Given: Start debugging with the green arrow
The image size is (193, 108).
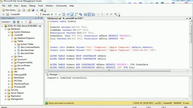Looking at the screenshot, I should point(52,14).
